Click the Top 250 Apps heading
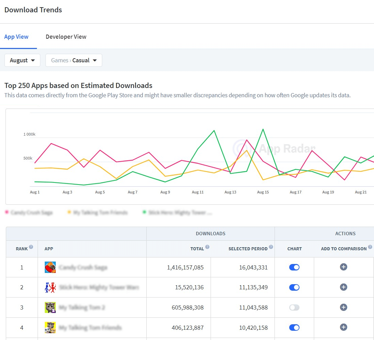Viewport: 374px width, 340px height. (79, 86)
